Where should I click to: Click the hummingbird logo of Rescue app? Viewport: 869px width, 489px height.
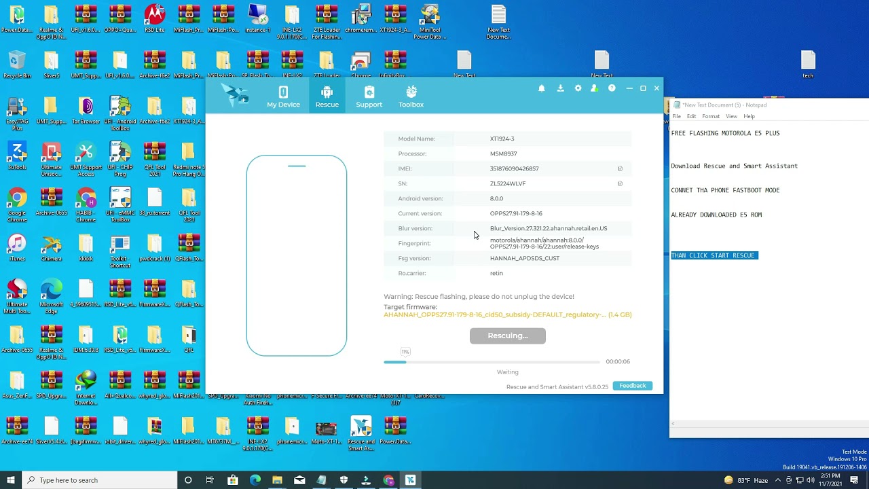click(x=235, y=96)
